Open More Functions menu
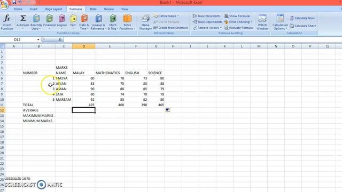The width and height of the screenshot is (342, 192). click(127, 22)
